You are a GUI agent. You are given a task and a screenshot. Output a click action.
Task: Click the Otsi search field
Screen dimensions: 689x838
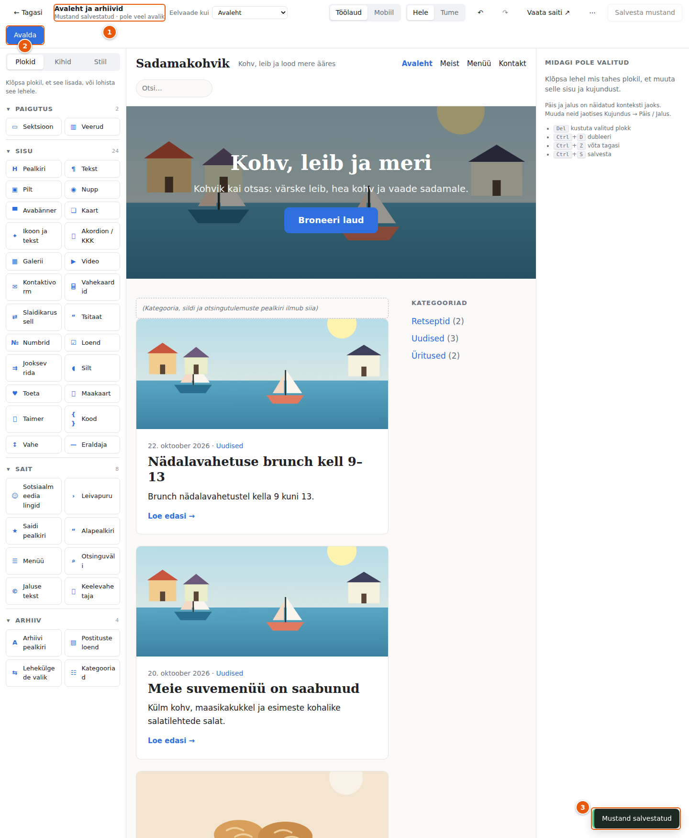tap(174, 88)
